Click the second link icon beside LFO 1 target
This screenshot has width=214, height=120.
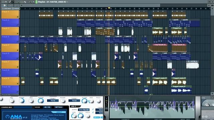pyautogui.click(x=93, y=112)
